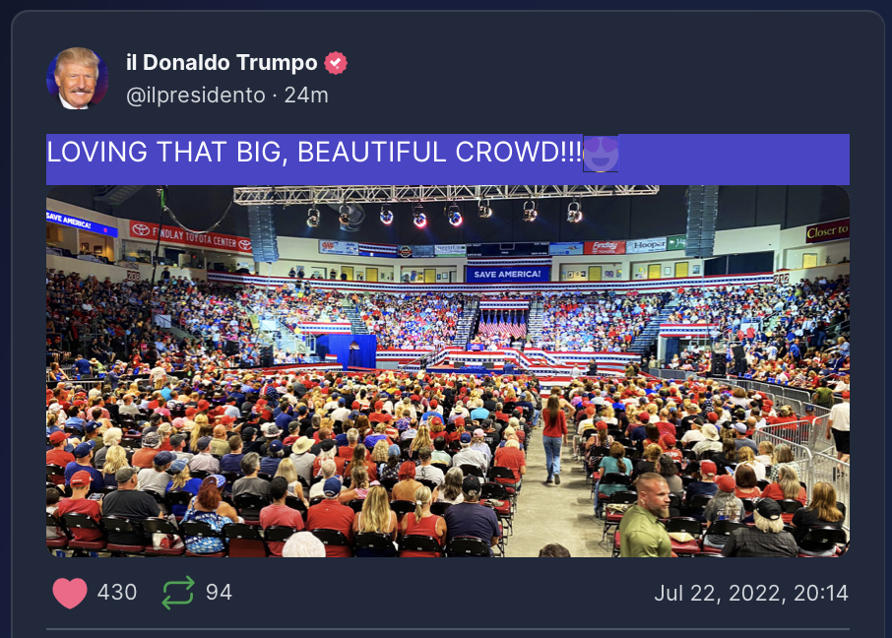Click the 24m relative time label
Viewport: 892px width, 638px height.
306,96
